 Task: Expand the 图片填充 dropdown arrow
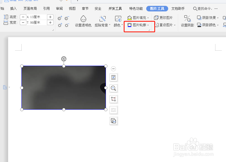pos(148,18)
